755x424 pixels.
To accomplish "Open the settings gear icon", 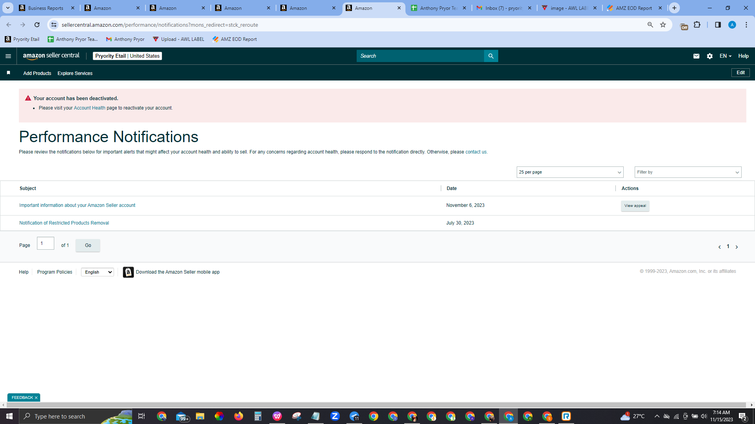I will (x=709, y=56).
